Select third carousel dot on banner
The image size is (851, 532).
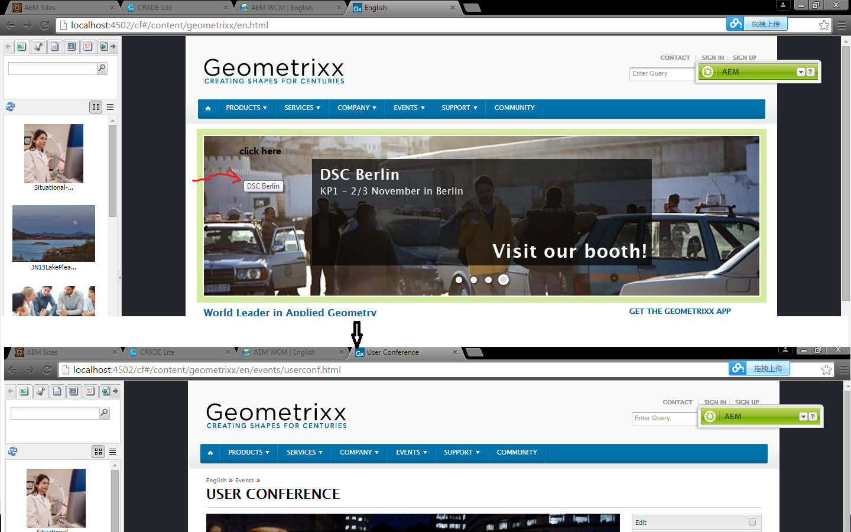click(488, 280)
